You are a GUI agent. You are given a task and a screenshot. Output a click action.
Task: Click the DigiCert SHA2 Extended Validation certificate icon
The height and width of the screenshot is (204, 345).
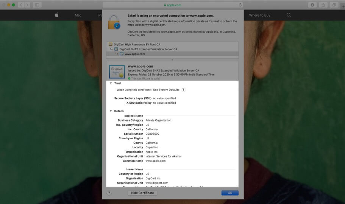coord(116,49)
